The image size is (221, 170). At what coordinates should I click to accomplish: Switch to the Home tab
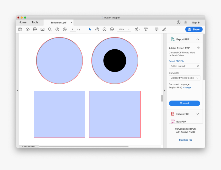click(22, 22)
